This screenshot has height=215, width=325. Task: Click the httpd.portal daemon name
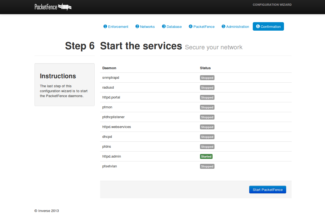point(111,97)
